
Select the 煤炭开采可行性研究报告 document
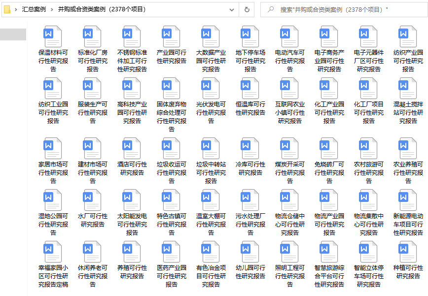coord(290,149)
